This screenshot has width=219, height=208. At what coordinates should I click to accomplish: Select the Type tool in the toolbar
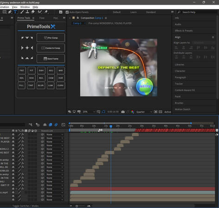[x=15, y=12]
